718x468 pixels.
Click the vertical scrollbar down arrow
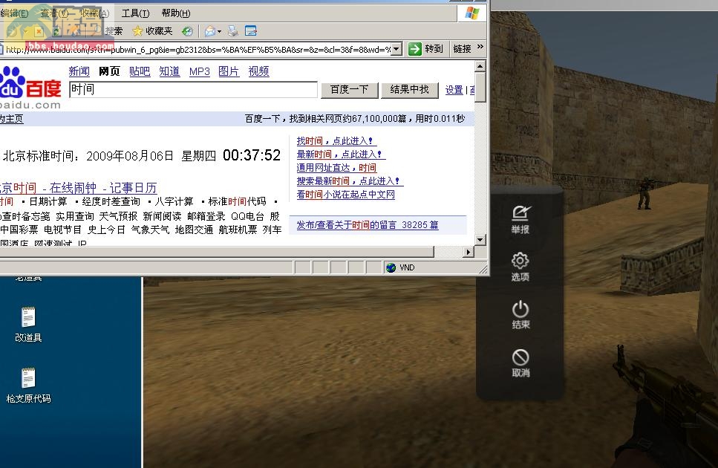[480, 239]
